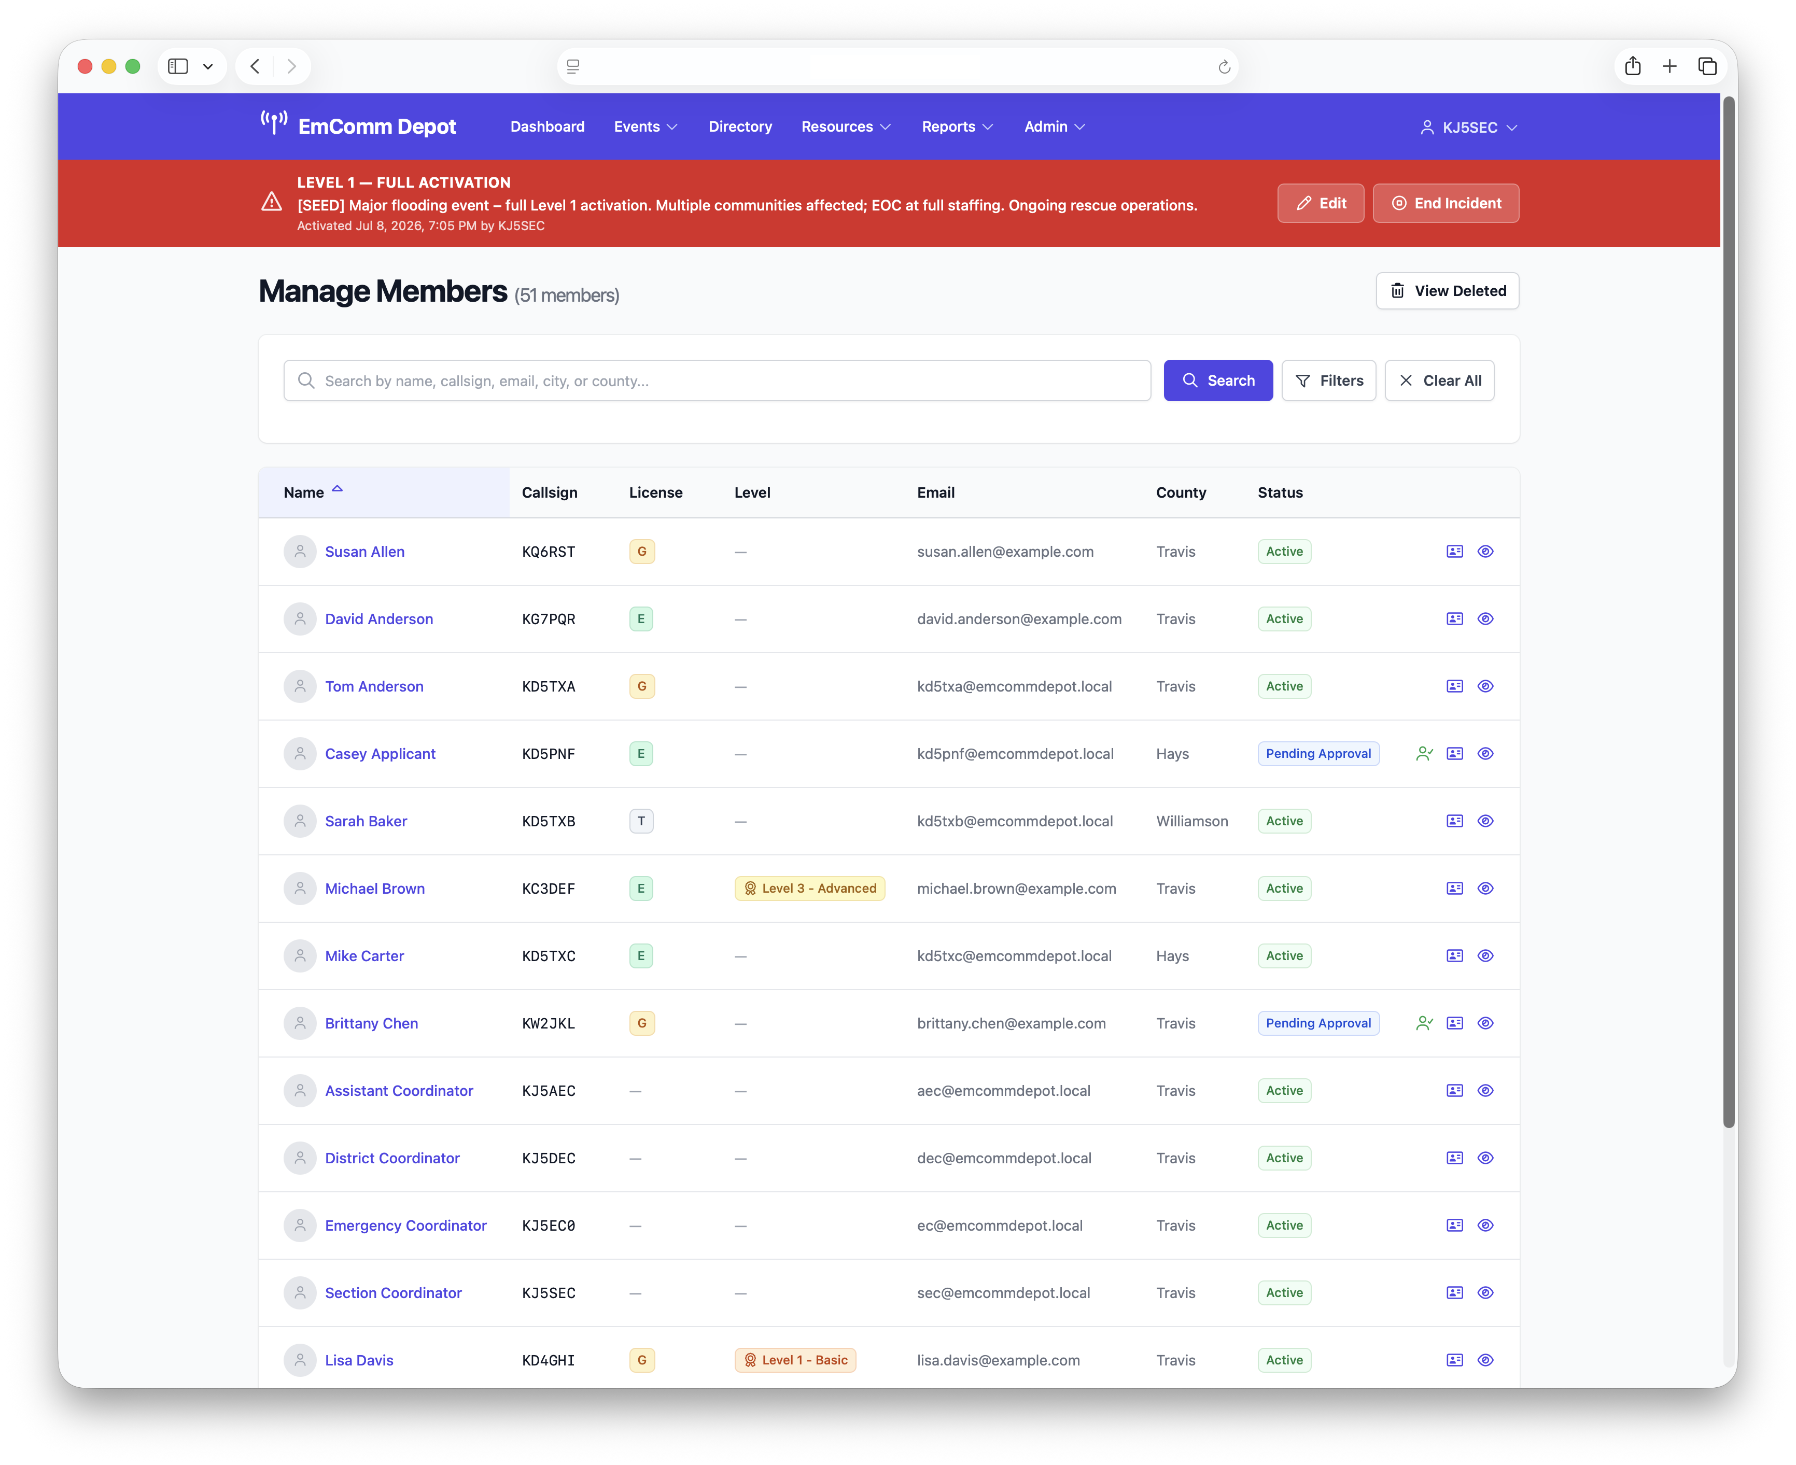This screenshot has width=1796, height=1465.
Task: Open Michael Brown's member link
Action: coord(375,889)
